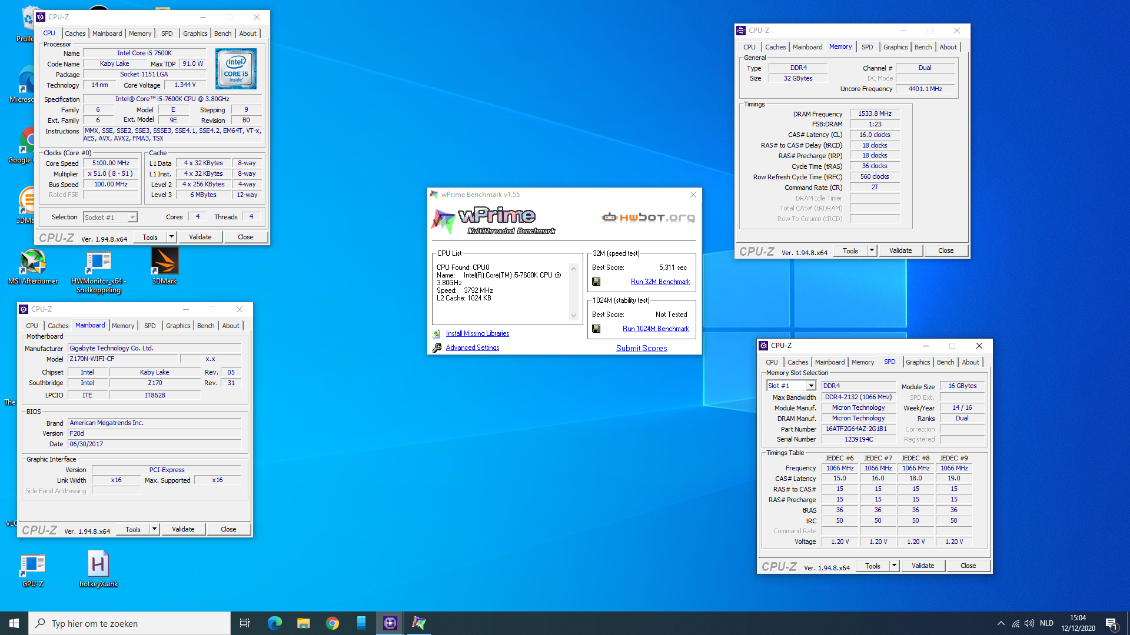The width and height of the screenshot is (1130, 635).
Task: Open the volume icon in system tray
Action: [1029, 623]
